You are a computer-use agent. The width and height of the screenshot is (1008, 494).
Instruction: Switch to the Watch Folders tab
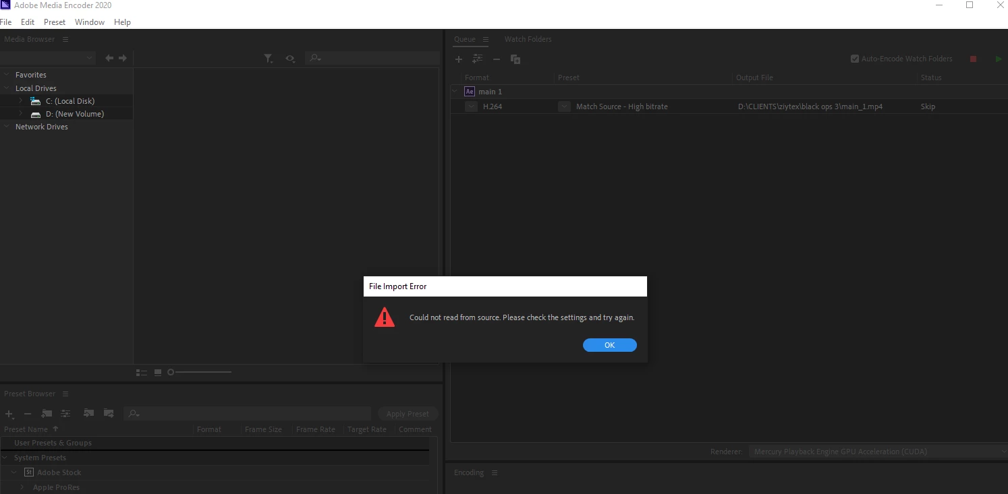tap(528, 39)
